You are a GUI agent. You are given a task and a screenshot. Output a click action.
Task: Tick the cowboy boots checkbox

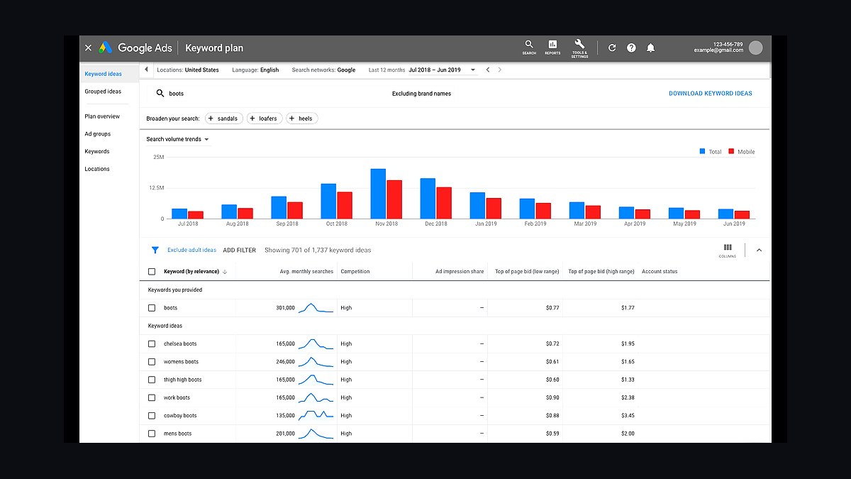(x=152, y=416)
